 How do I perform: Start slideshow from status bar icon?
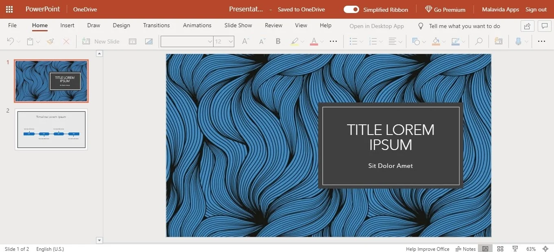tap(515, 249)
